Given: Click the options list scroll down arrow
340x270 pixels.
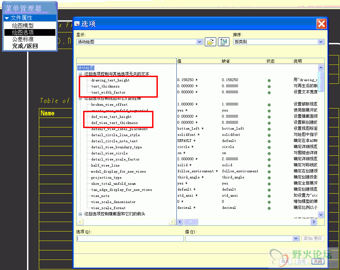Looking at the screenshot, I should click(321, 215).
